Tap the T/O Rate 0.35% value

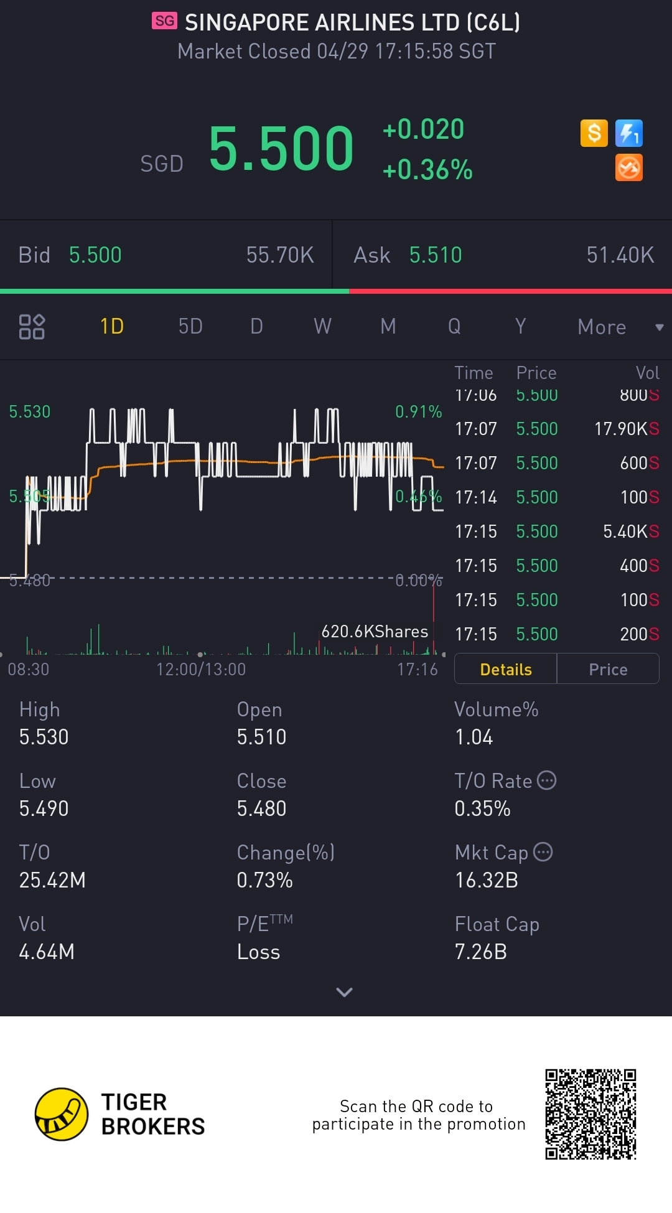point(482,808)
